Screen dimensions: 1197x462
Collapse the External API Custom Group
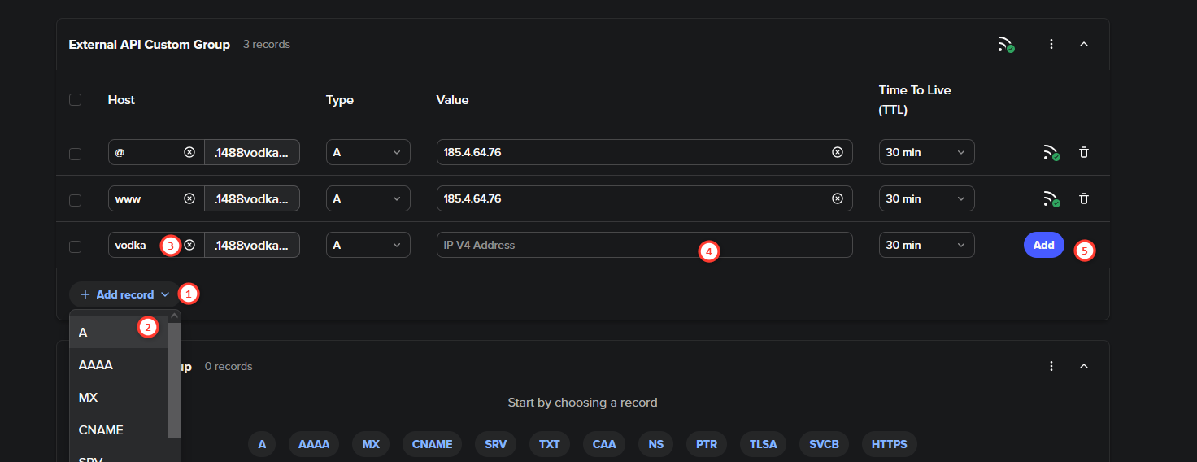click(1083, 45)
